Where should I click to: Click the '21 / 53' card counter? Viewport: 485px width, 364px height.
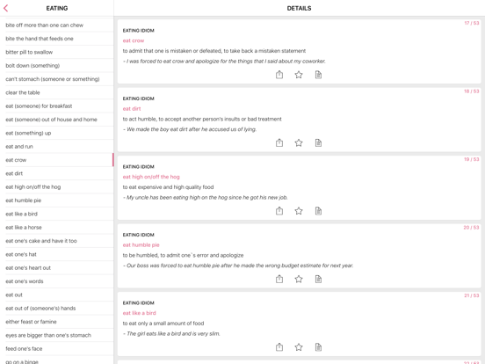472,295
